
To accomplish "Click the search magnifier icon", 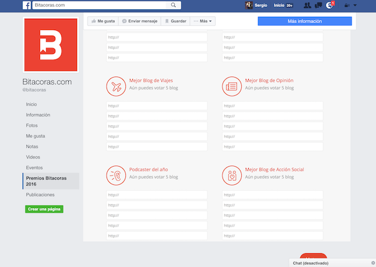I will (173, 5).
